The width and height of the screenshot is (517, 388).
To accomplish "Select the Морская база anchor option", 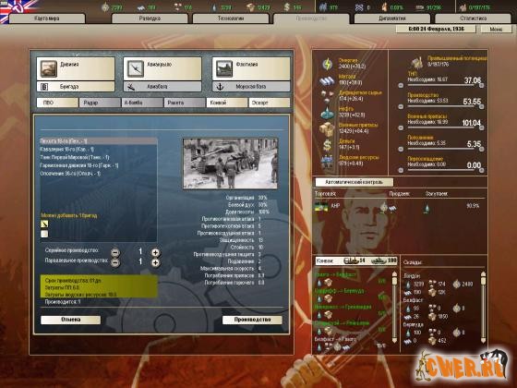I will pyautogui.click(x=251, y=87).
